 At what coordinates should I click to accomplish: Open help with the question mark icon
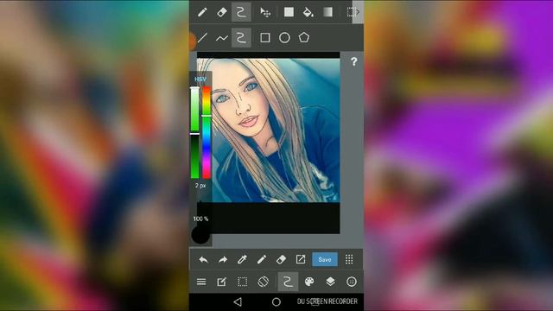(x=353, y=61)
